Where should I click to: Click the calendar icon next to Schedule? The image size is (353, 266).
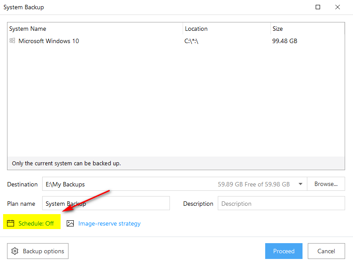(11, 223)
